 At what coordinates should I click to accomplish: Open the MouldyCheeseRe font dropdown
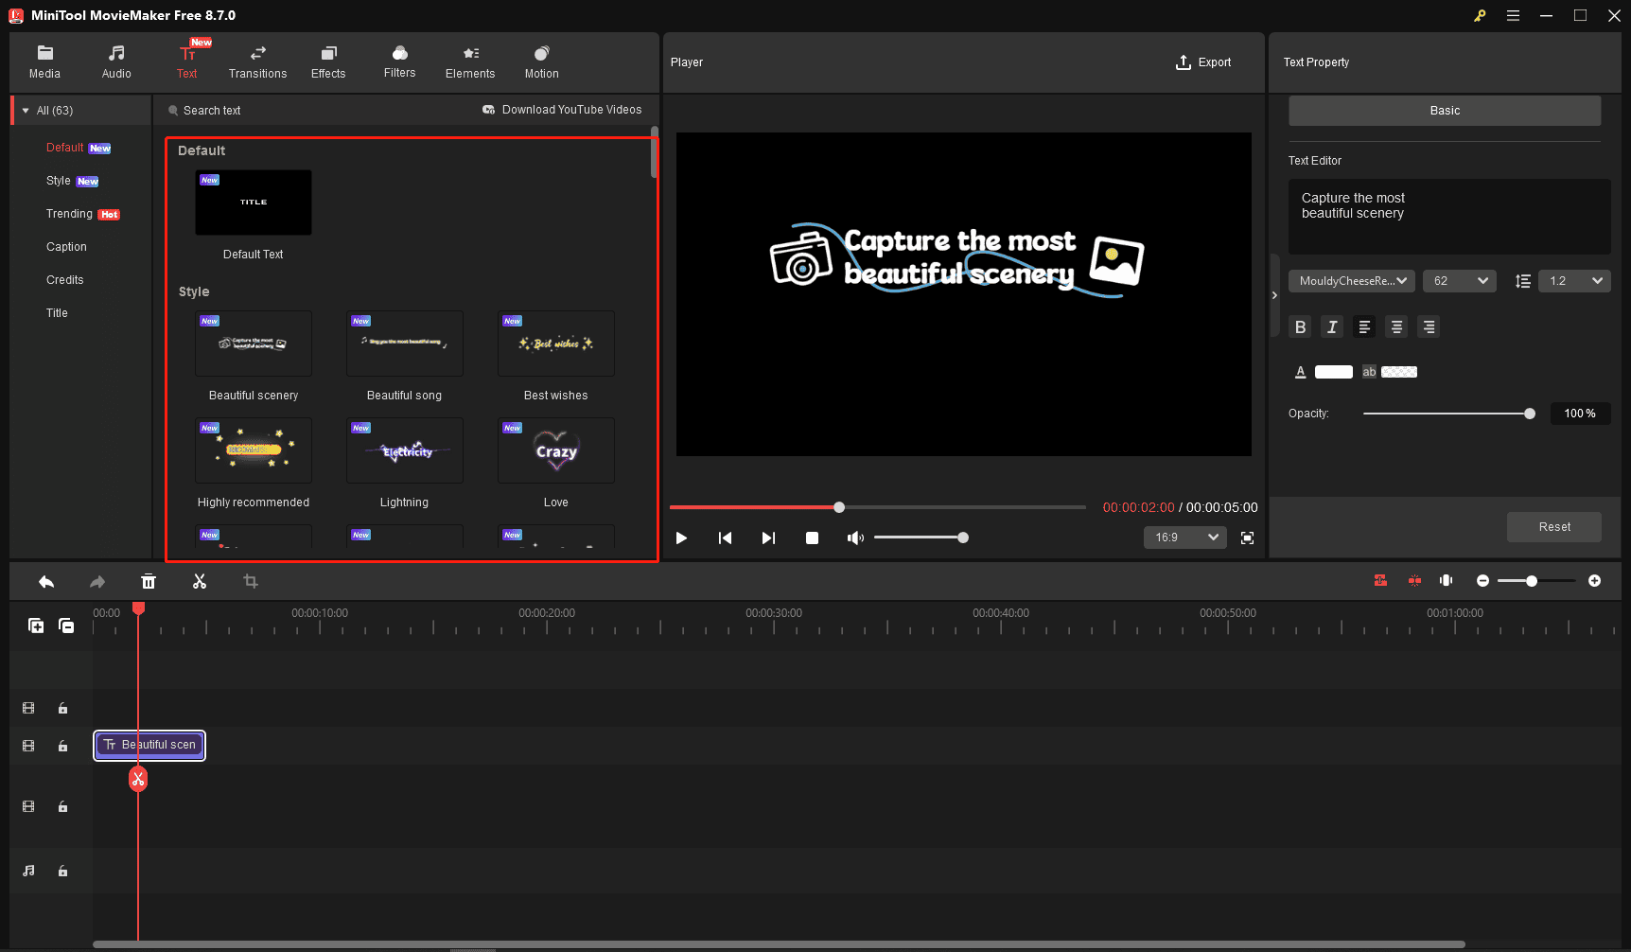(1352, 281)
